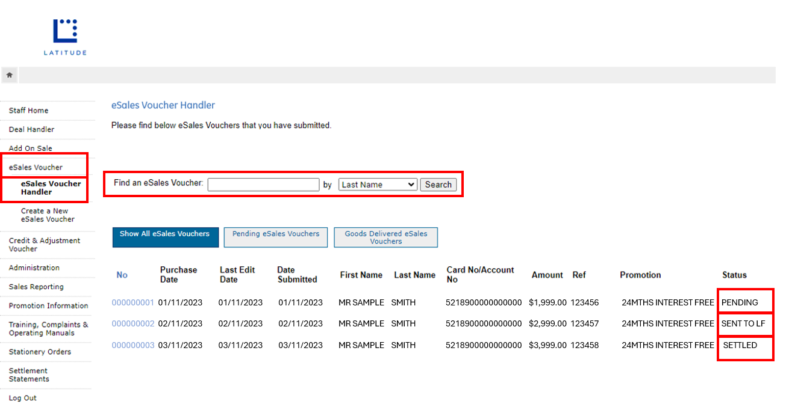Select Create a New eSales Voucher

pyautogui.click(x=48, y=215)
